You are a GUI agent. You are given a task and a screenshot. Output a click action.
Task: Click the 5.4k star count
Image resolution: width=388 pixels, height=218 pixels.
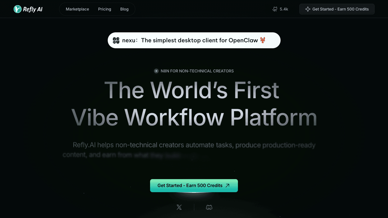[284, 9]
